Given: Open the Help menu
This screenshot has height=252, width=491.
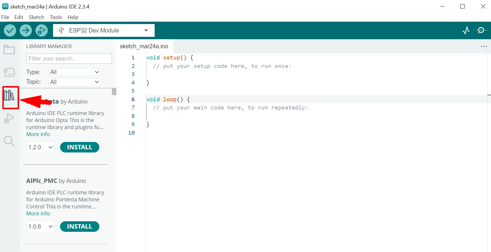Looking at the screenshot, I should tap(73, 17).
